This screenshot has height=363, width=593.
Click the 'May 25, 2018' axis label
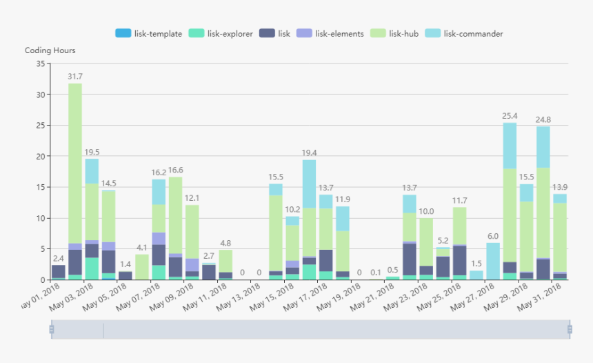(439, 297)
